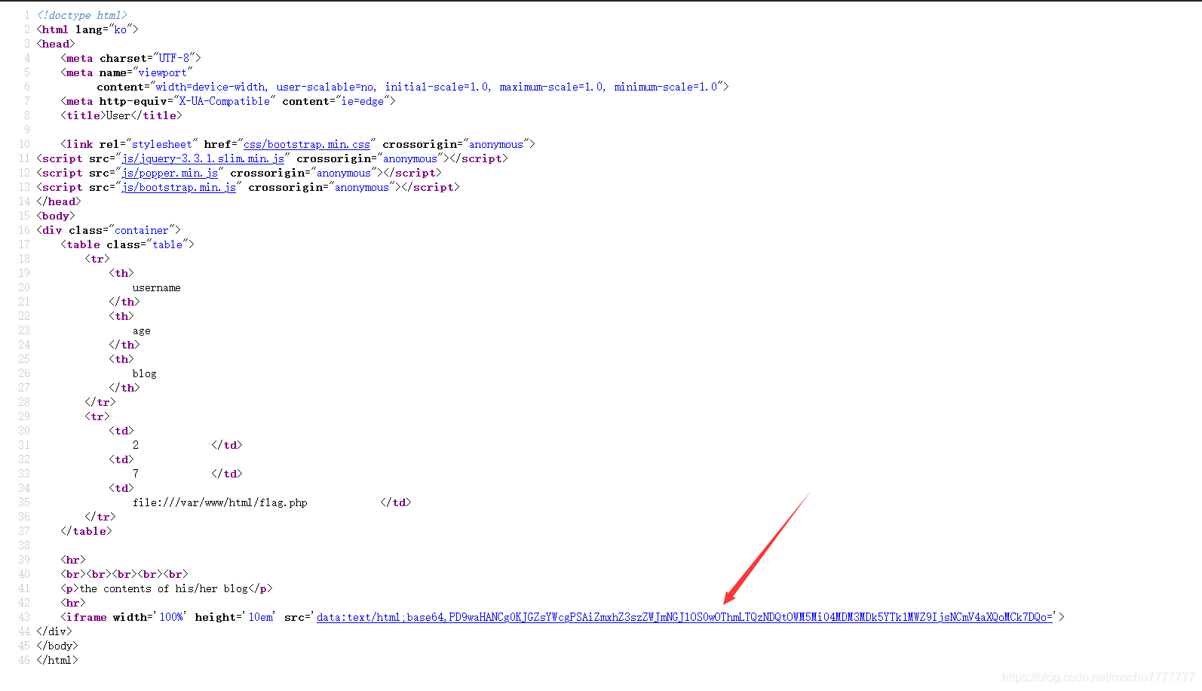Click 'the contents of his/her blog' paragraph
This screenshot has width=1202, height=691.
pyautogui.click(x=164, y=588)
